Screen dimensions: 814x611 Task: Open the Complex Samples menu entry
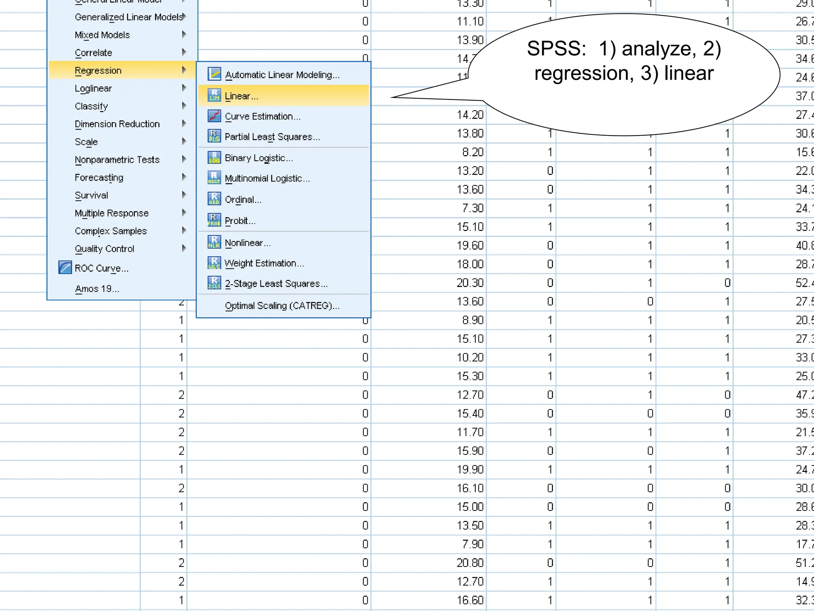122,231
